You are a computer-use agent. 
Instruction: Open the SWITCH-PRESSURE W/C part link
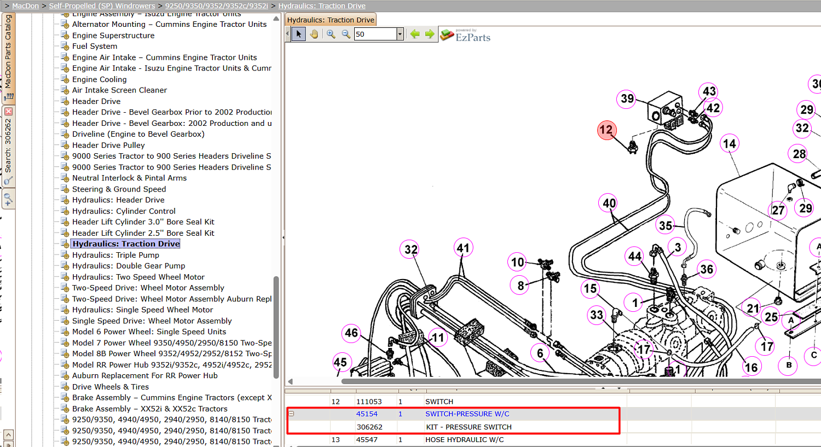point(467,414)
